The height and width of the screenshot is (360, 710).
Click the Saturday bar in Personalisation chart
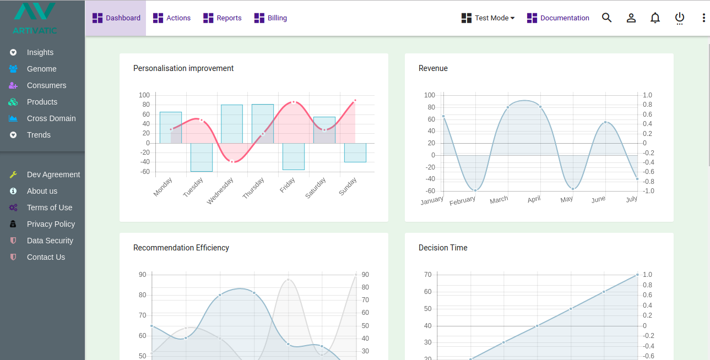tap(324, 130)
